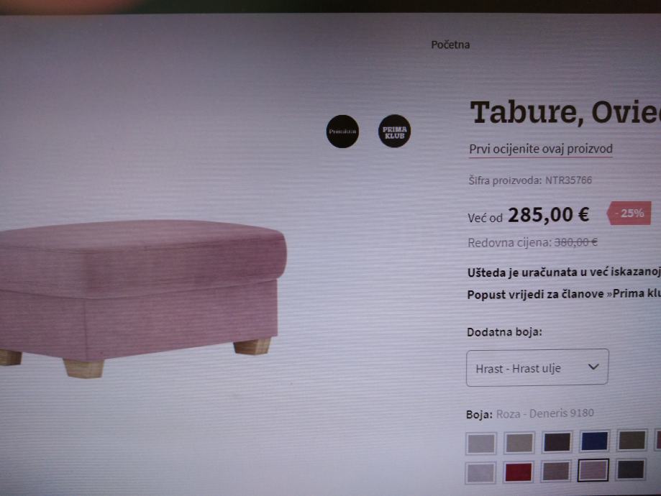Click the selected pink Roza Deneris swatch
The width and height of the screenshot is (661, 496).
coord(593,470)
